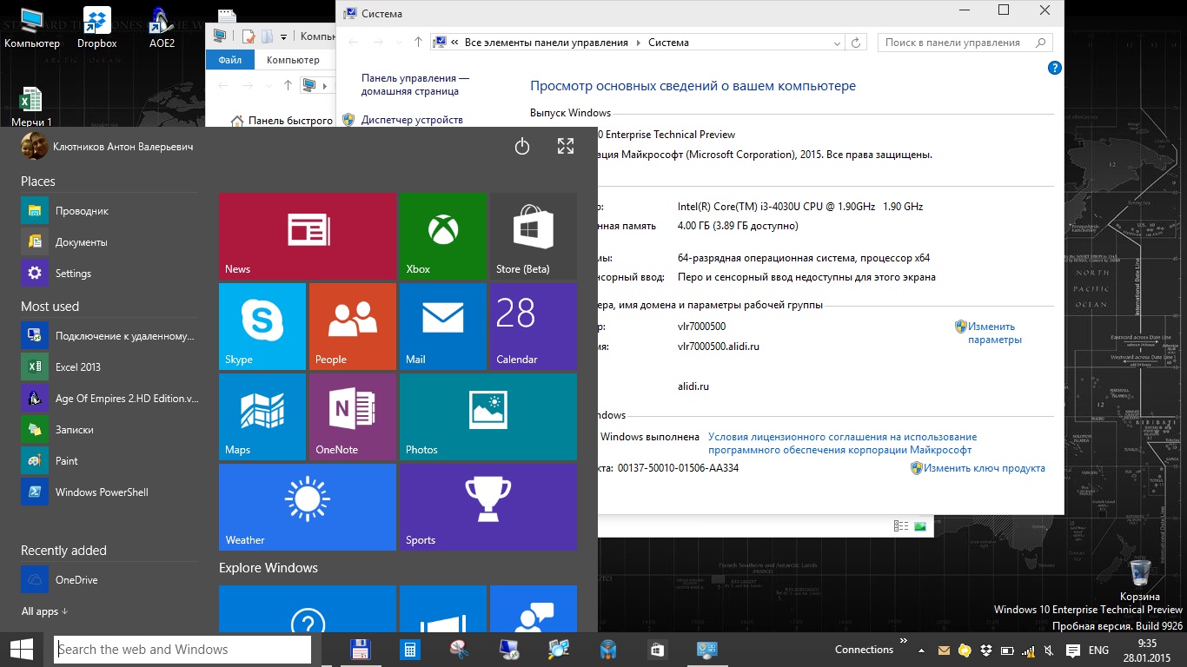Expand All apps list
This screenshot has width=1187, height=667.
click(45, 611)
